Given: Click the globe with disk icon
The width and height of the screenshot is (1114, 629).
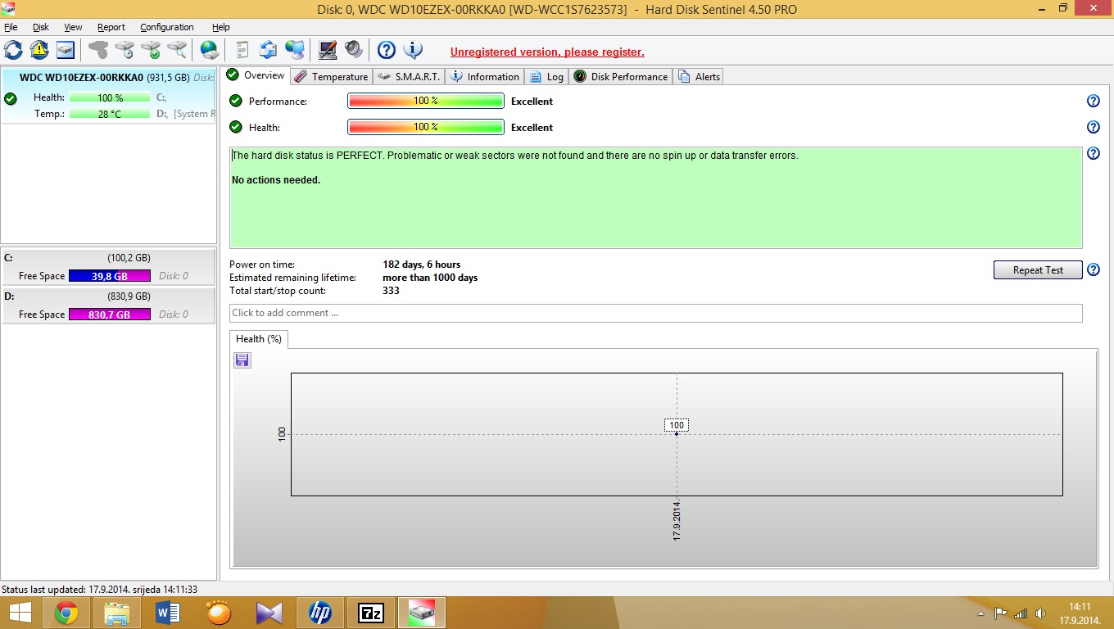Looking at the screenshot, I should tap(210, 50).
